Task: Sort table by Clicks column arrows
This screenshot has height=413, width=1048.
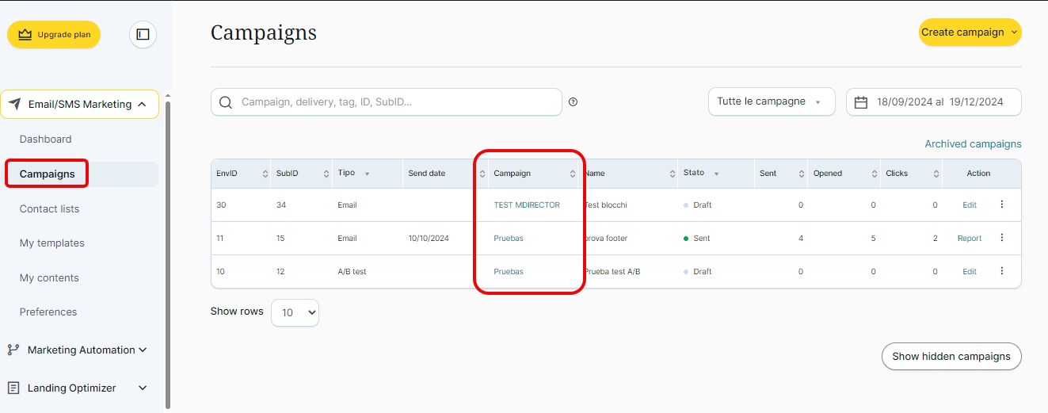Action: click(x=936, y=174)
